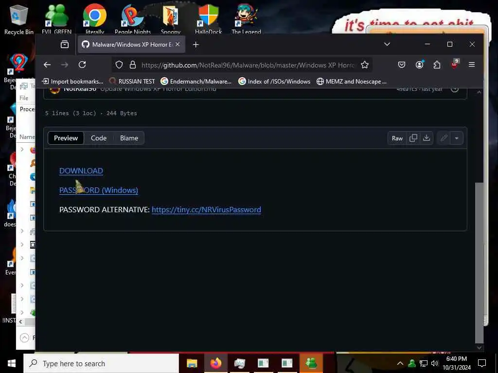The width and height of the screenshot is (498, 373).
Task: Launch the HalloDock desktop shortcut
Action: (x=208, y=19)
